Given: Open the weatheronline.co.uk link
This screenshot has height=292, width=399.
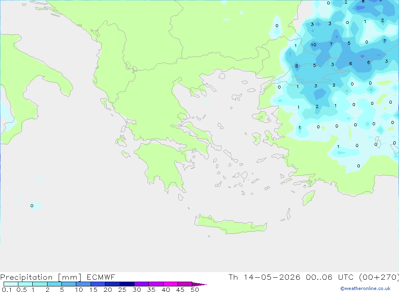Looking at the screenshot, I should [365, 288].
